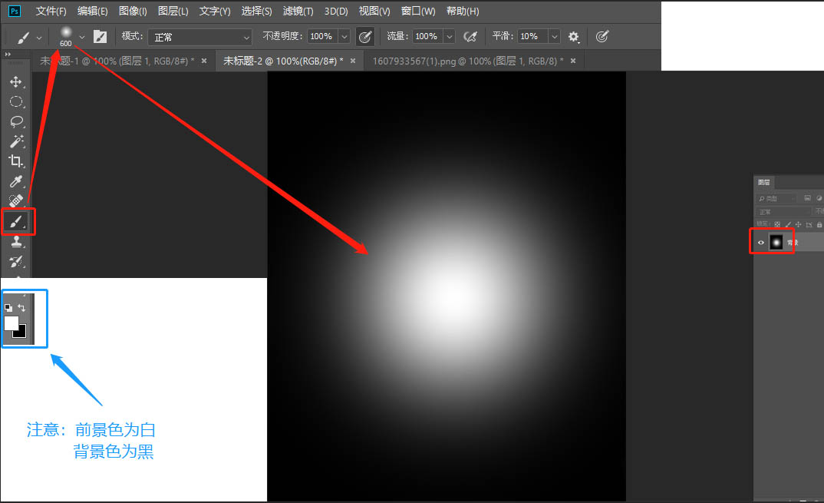Choose the Crop tool

tap(16, 161)
